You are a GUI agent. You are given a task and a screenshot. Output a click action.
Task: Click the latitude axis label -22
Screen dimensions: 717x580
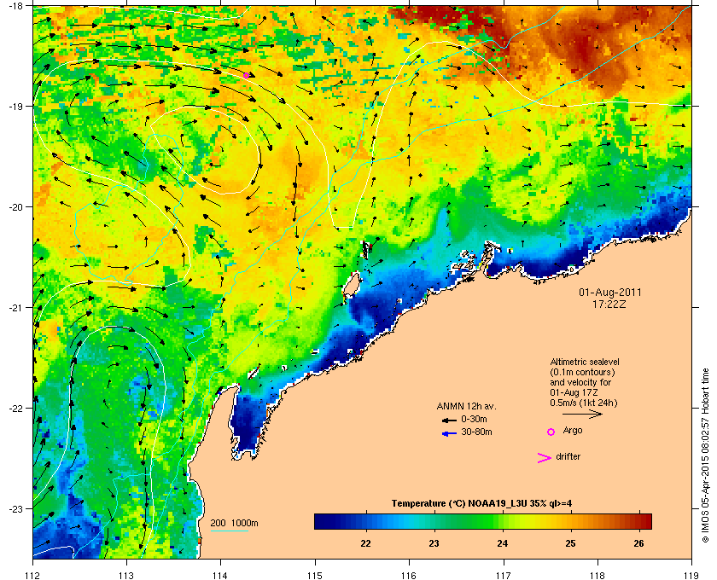tap(15, 409)
